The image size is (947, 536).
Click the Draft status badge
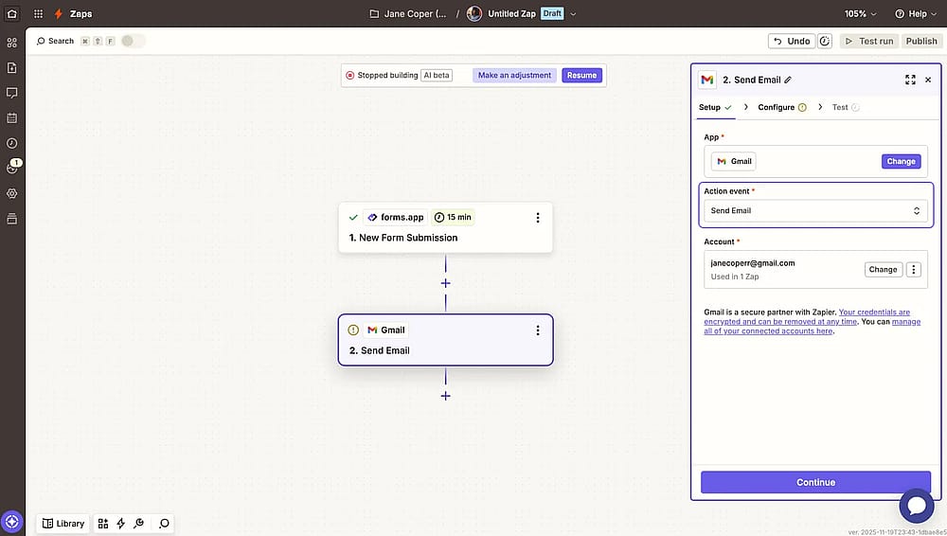[552, 13]
